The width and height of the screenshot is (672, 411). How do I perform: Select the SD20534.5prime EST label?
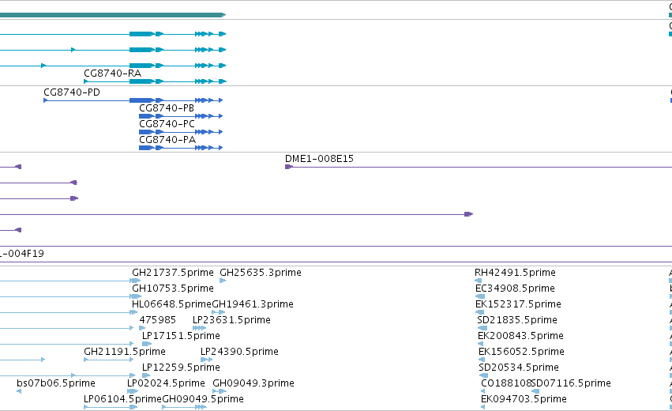pos(519,368)
